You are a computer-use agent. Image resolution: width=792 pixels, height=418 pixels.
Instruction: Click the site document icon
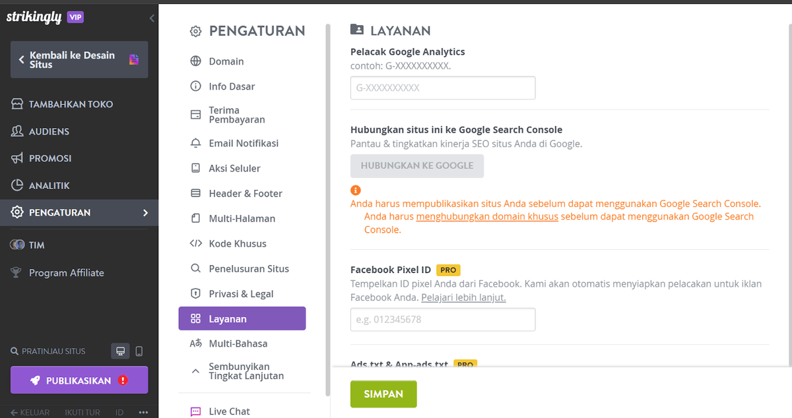[x=133, y=59]
